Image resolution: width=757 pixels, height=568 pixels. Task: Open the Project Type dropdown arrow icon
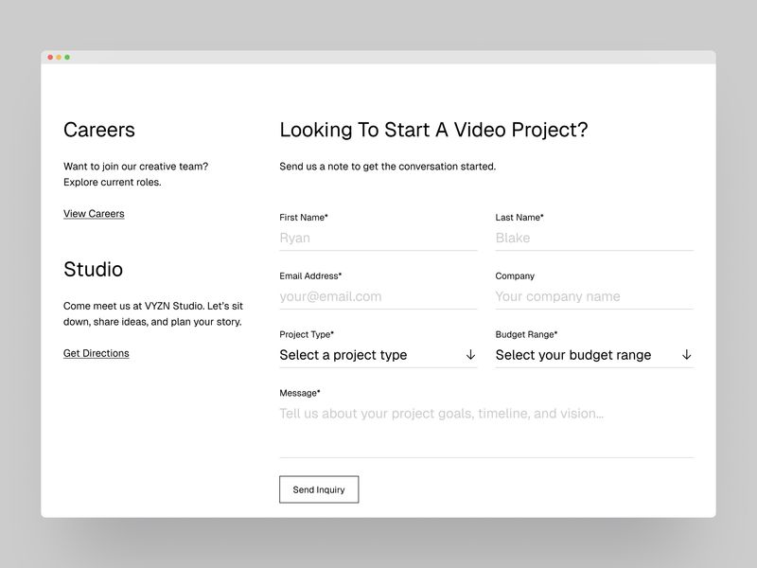471,354
